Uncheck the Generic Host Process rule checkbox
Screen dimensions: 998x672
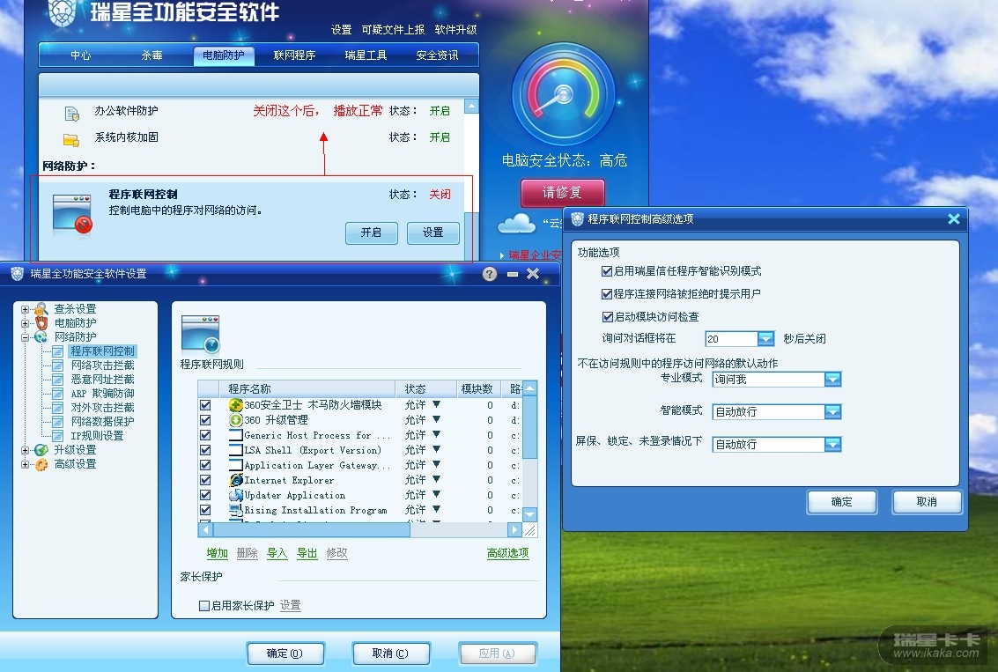[x=205, y=435]
